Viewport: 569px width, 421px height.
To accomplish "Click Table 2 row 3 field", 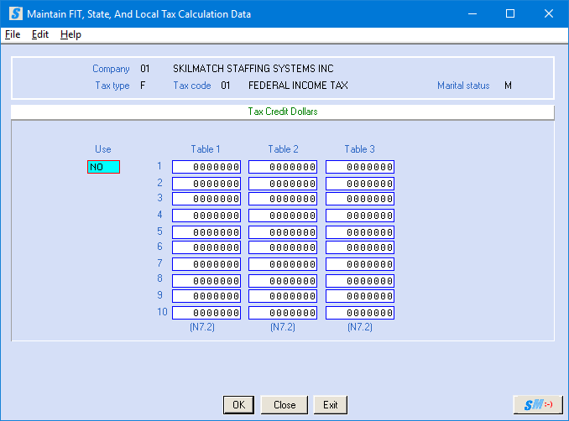I will 283,199.
